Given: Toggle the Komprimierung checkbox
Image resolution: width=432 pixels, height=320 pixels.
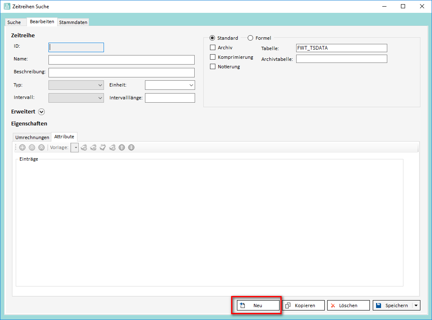Looking at the screenshot, I should pyautogui.click(x=213, y=57).
